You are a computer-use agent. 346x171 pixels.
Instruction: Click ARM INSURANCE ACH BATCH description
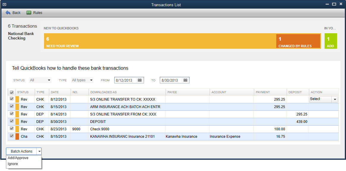[127, 107]
